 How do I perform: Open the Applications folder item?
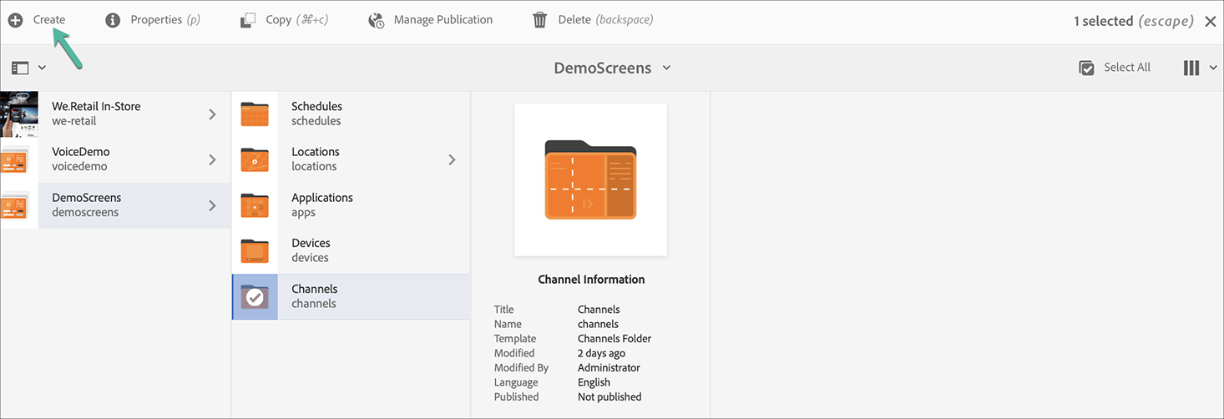click(x=321, y=204)
